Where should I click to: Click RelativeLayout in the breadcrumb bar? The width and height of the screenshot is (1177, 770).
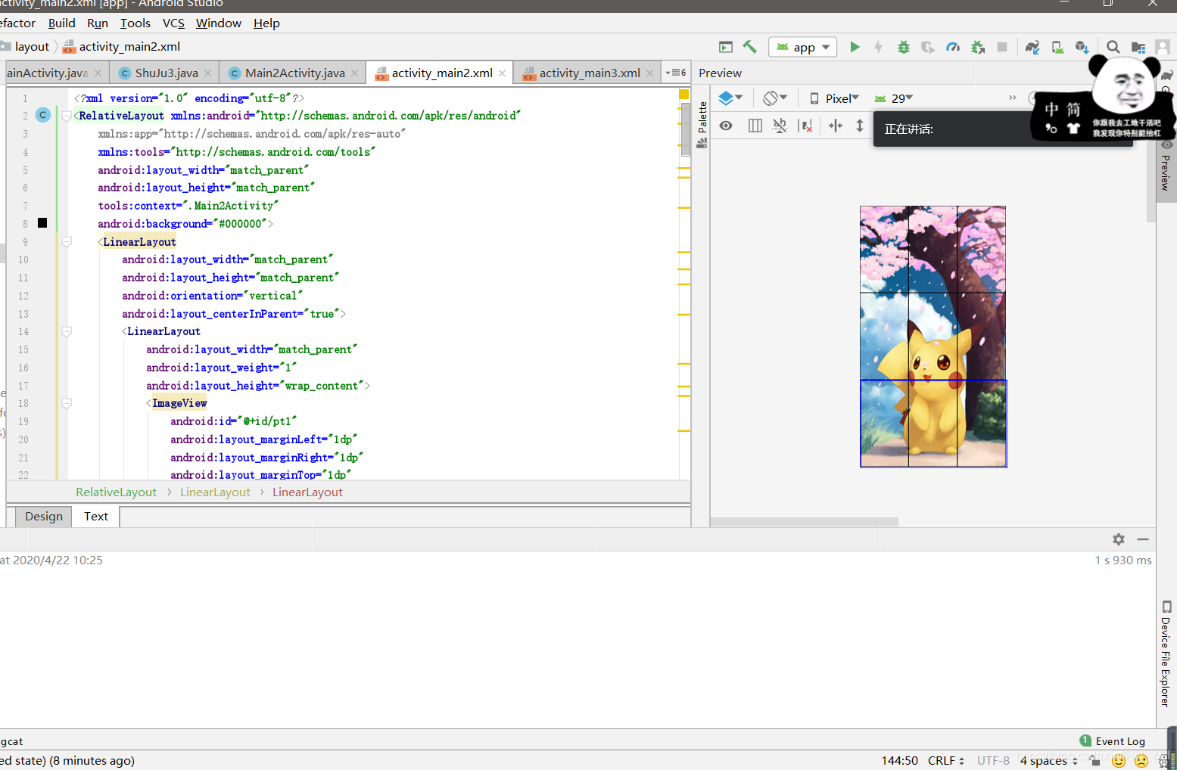[116, 492]
